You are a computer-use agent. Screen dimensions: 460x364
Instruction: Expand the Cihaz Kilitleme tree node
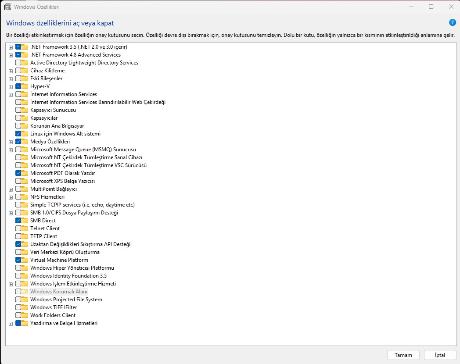[x=11, y=71]
